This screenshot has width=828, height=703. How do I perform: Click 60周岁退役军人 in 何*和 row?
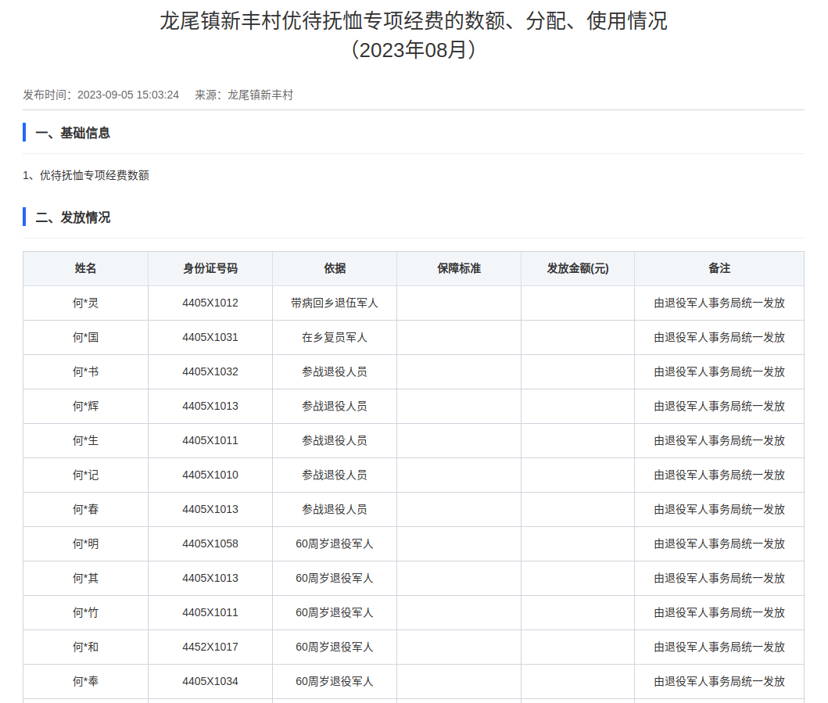tap(335, 647)
